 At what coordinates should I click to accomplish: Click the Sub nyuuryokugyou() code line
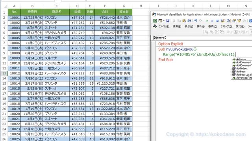pyautogui.click(x=177, y=49)
